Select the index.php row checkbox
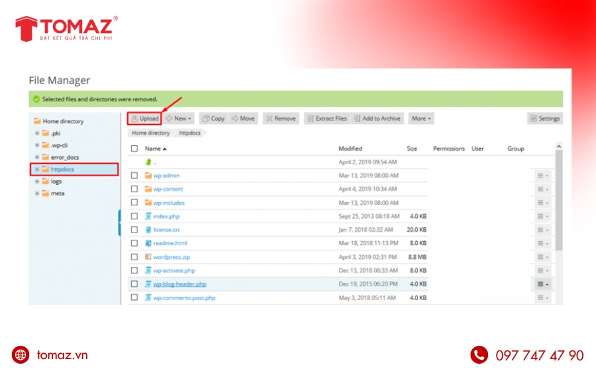Image resolution: width=596 pixels, height=373 pixels. 134,217
